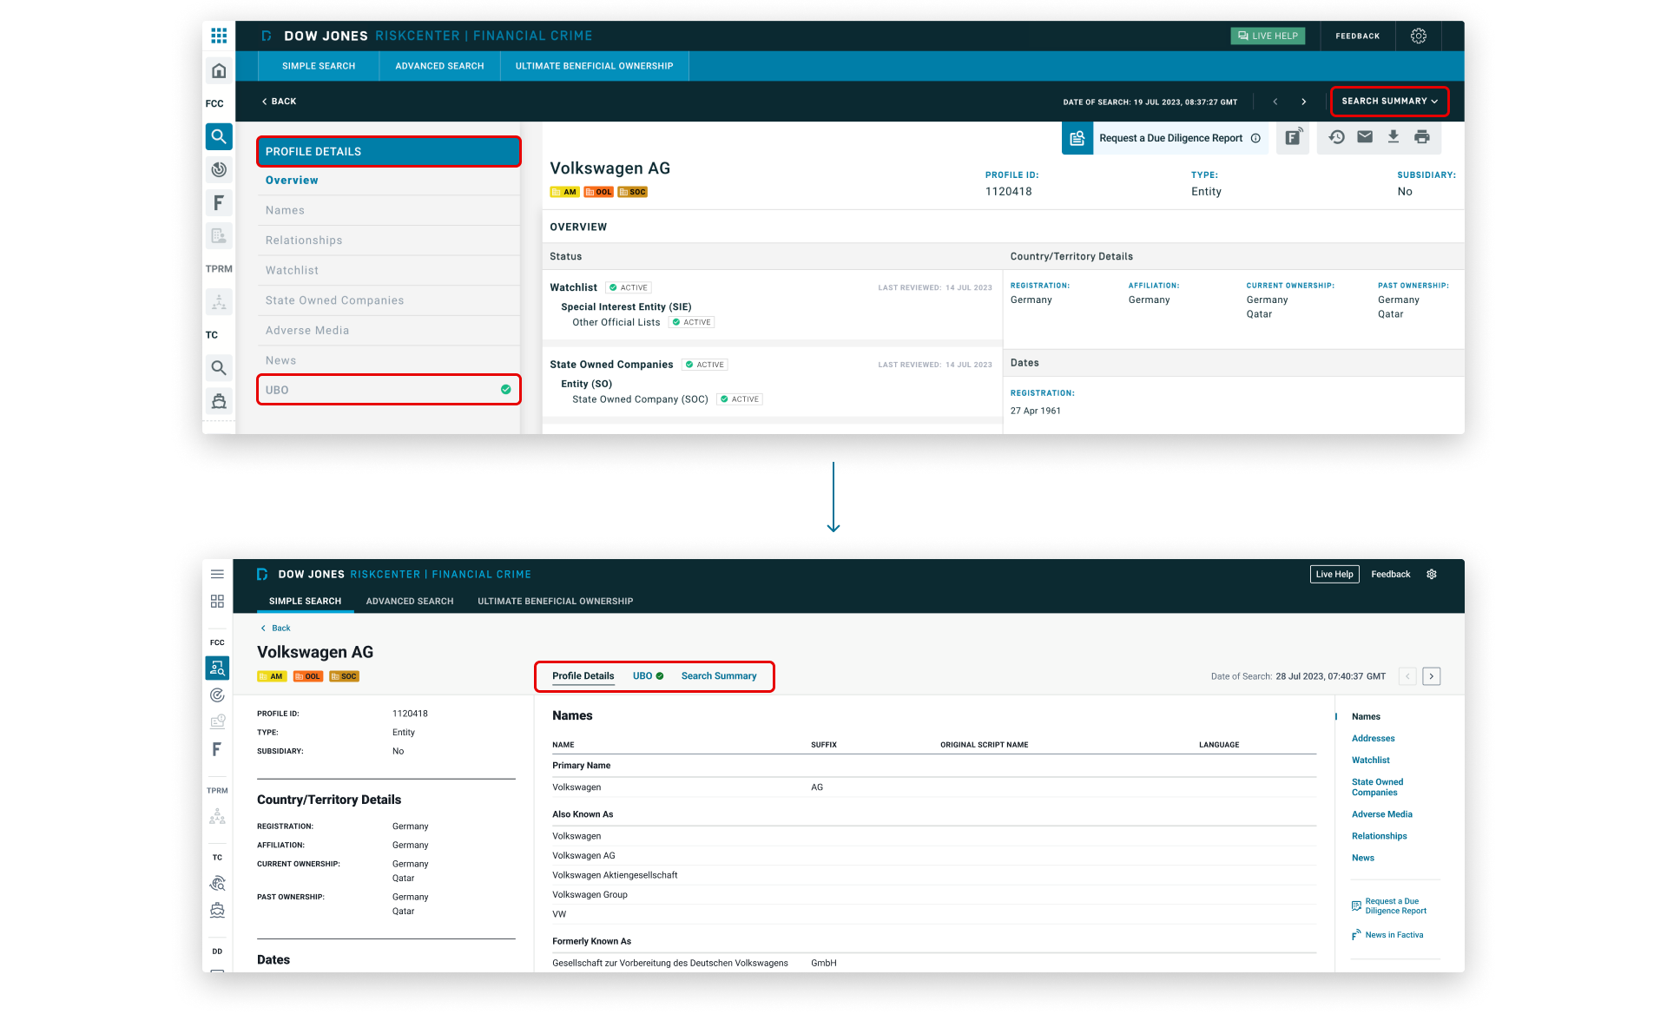Viewport: 1667px width, 1014px height.
Task: Jump to Adverse Media in bottom right list
Action: click(x=1381, y=814)
